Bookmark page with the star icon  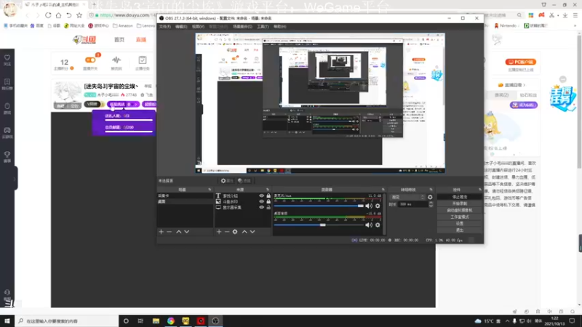[79, 15]
